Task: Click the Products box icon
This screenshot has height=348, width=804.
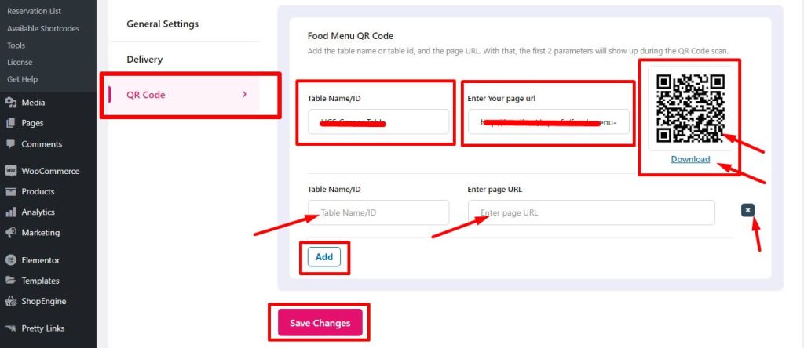Action: tap(11, 191)
